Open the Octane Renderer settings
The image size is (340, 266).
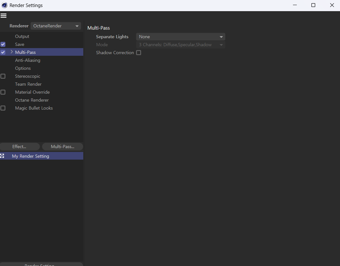pos(32,100)
